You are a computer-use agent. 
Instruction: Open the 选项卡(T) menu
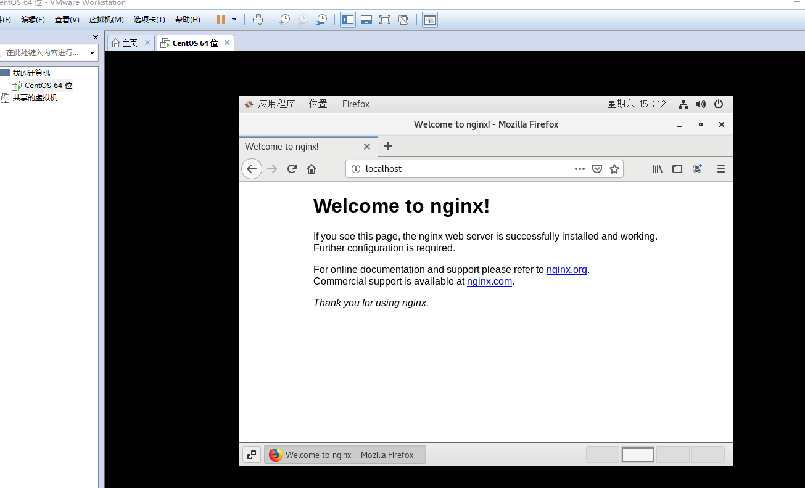pyautogui.click(x=149, y=20)
